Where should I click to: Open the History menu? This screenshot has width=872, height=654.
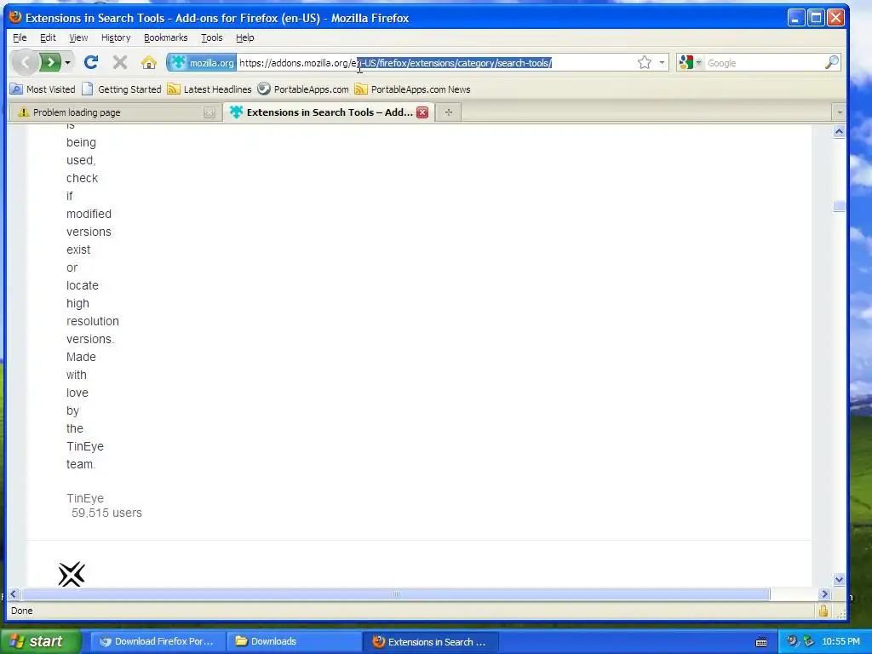pos(116,37)
